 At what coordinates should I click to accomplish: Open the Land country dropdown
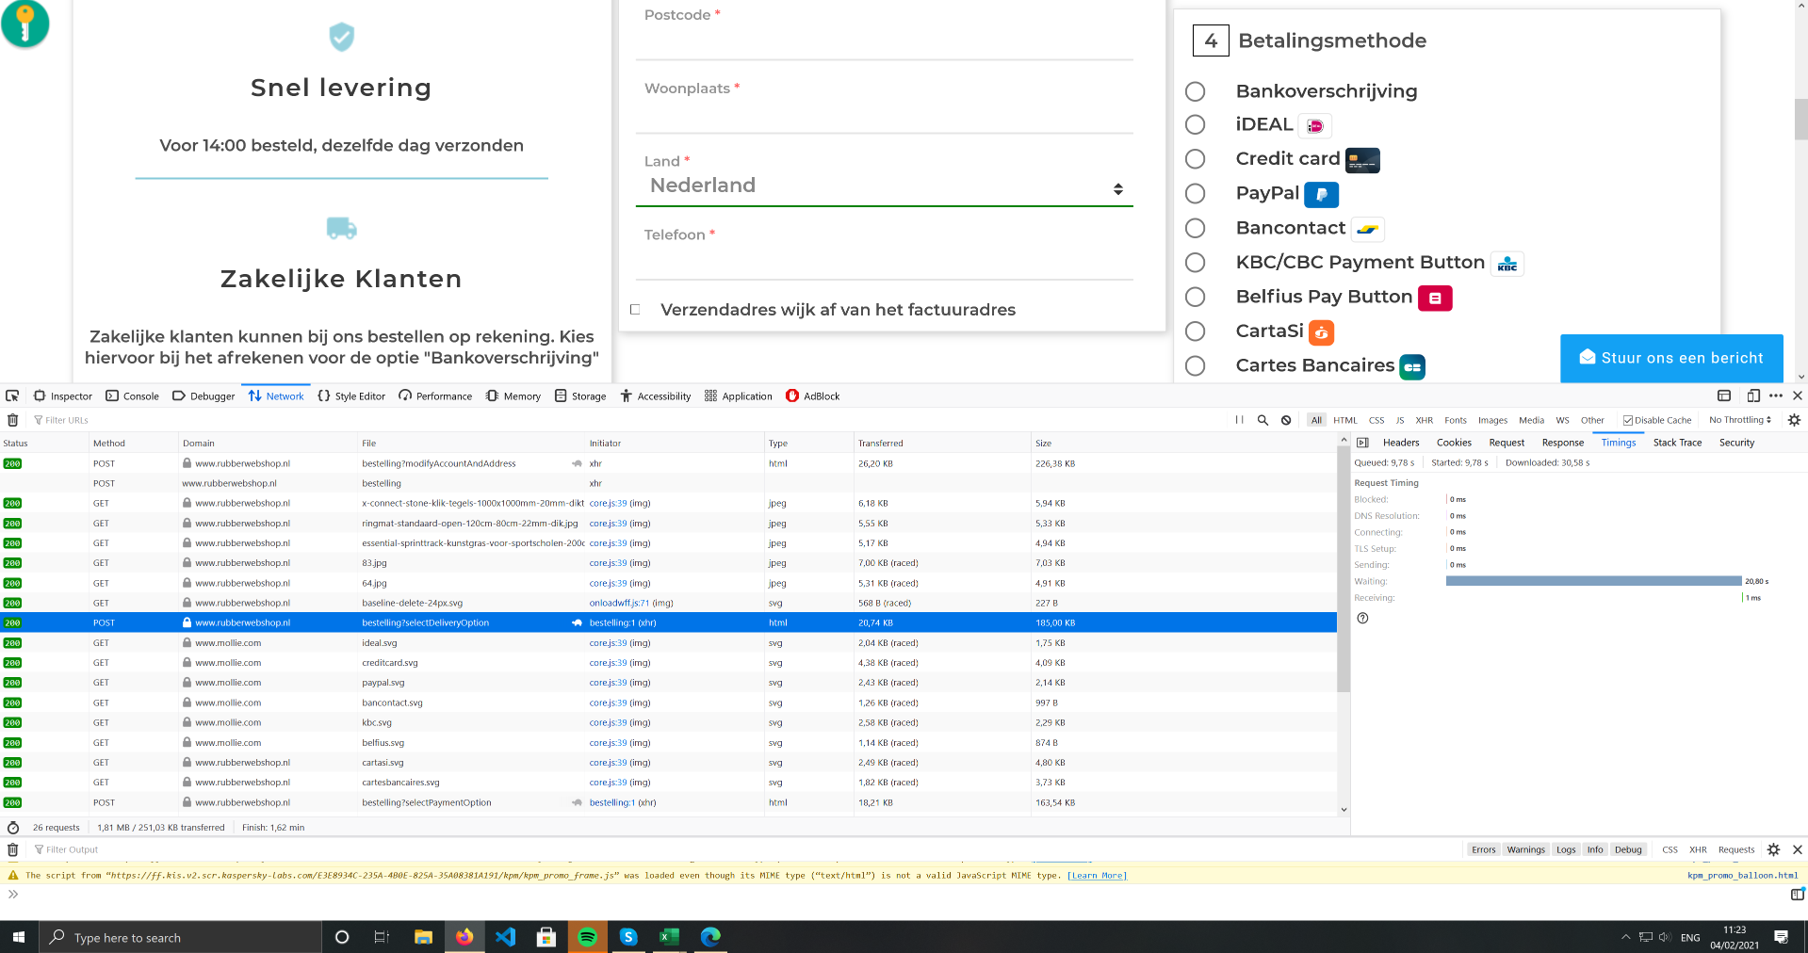tap(884, 186)
